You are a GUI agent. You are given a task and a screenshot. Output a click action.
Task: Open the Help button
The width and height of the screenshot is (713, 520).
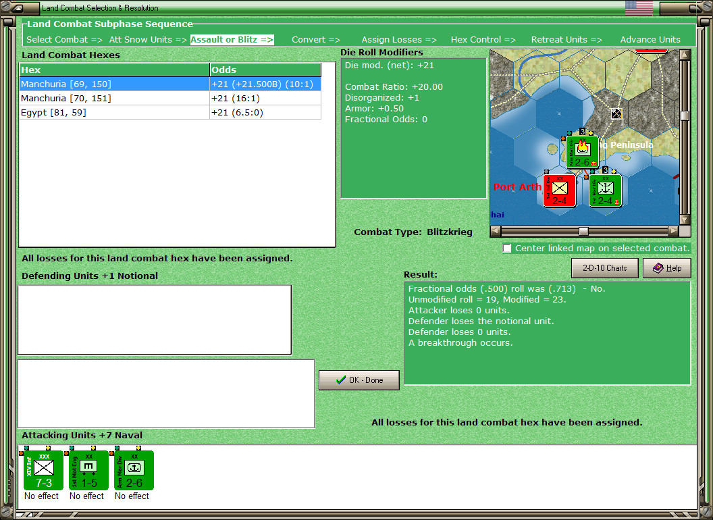[666, 268]
